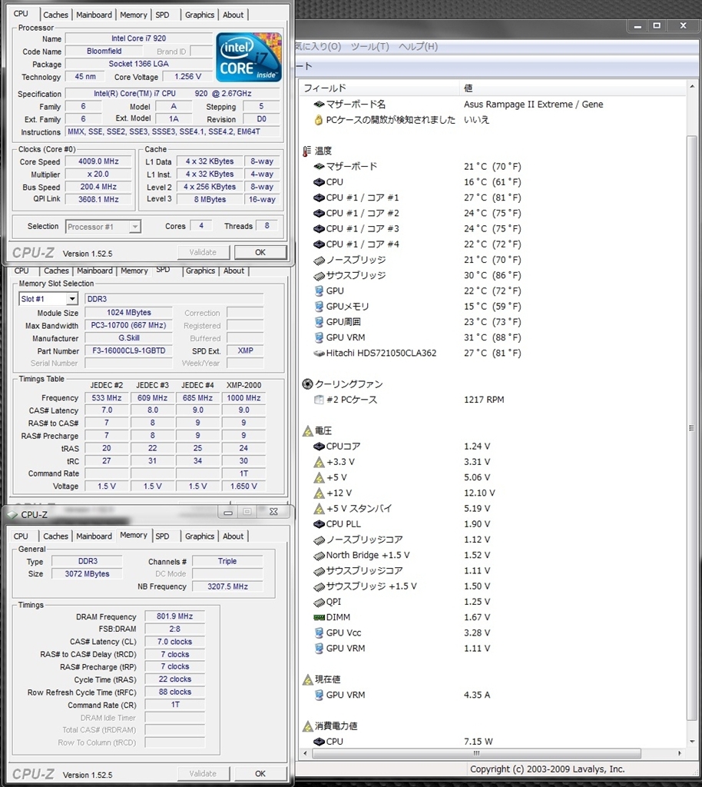The image size is (702, 787).
Task: Click the warning icon beside 電圧 heading
Action: (x=307, y=431)
